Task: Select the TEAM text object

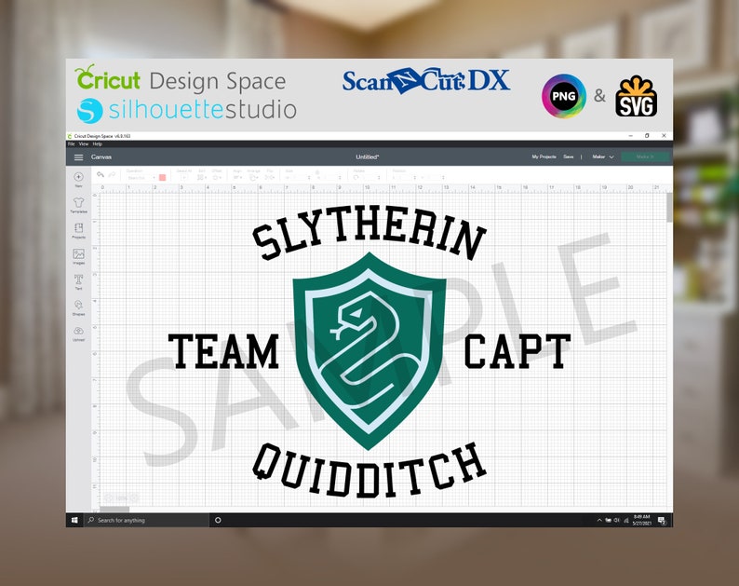Action: coord(223,351)
